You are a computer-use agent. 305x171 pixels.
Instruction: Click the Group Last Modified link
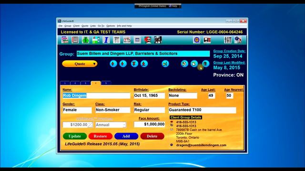[x=229, y=63]
